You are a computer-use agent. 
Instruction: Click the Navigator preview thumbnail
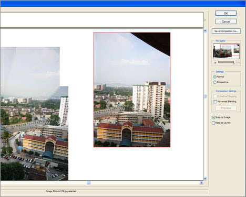point(226,51)
